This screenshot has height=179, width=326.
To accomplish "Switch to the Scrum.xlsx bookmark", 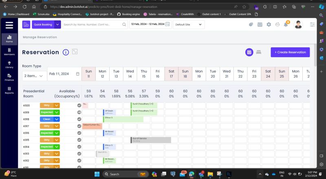I will point(41,14).
